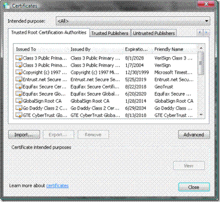Click certificate icon for GlobalSign Root CA row
Viewport: 220px width, 202px height.
pos(19,101)
